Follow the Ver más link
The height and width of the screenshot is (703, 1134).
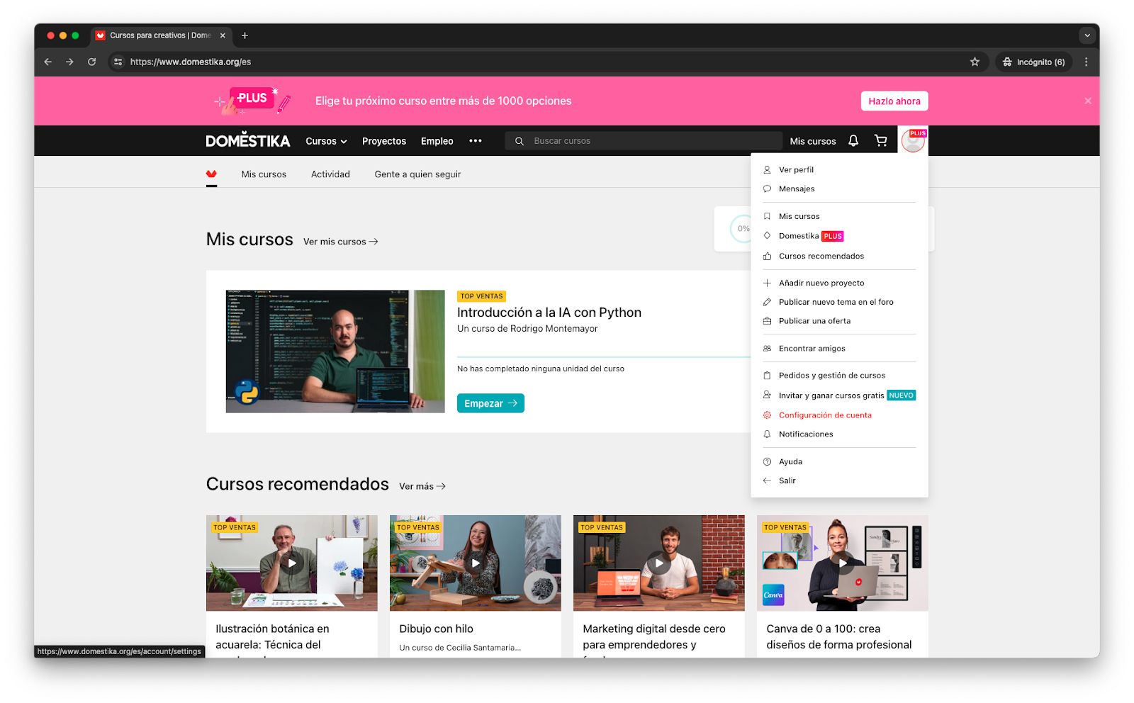(422, 486)
